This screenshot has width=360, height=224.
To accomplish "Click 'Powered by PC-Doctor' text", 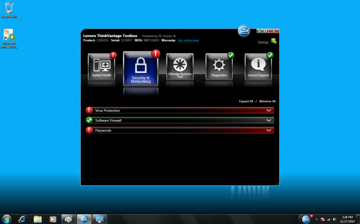I will tap(159, 36).
